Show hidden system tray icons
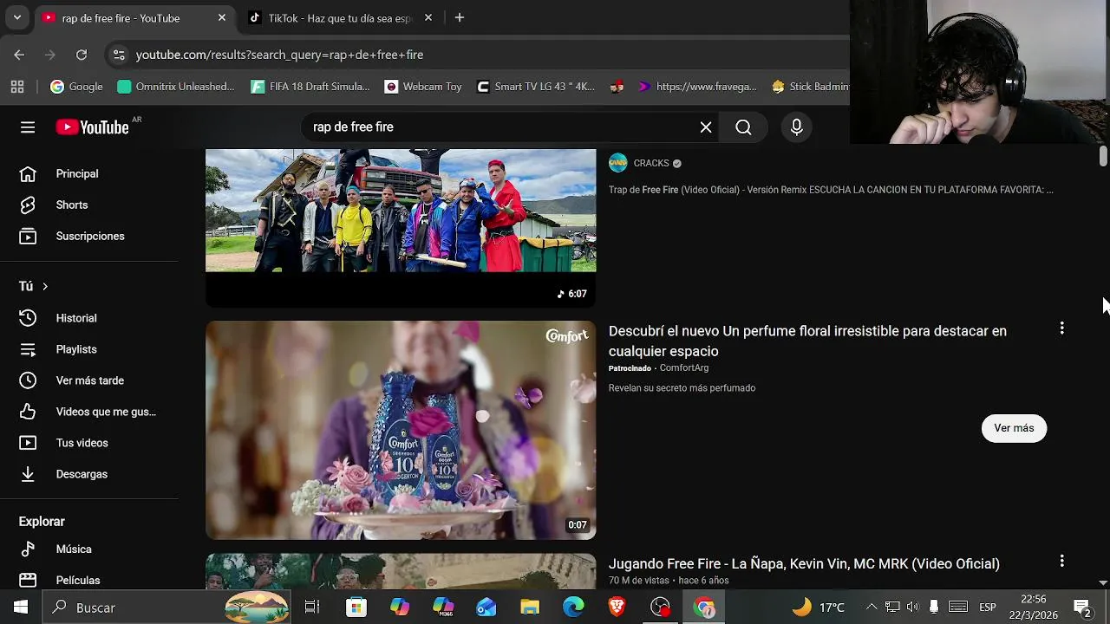The image size is (1110, 624). pos(872,607)
